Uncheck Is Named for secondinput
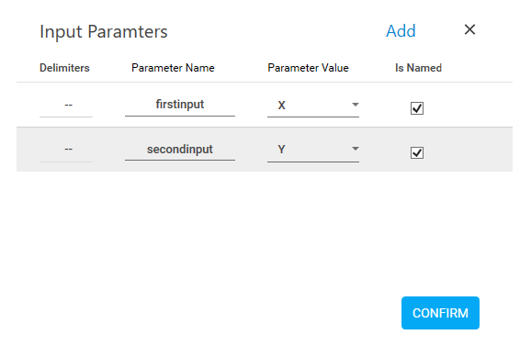Screen dimensions: 531x357 point(417,153)
